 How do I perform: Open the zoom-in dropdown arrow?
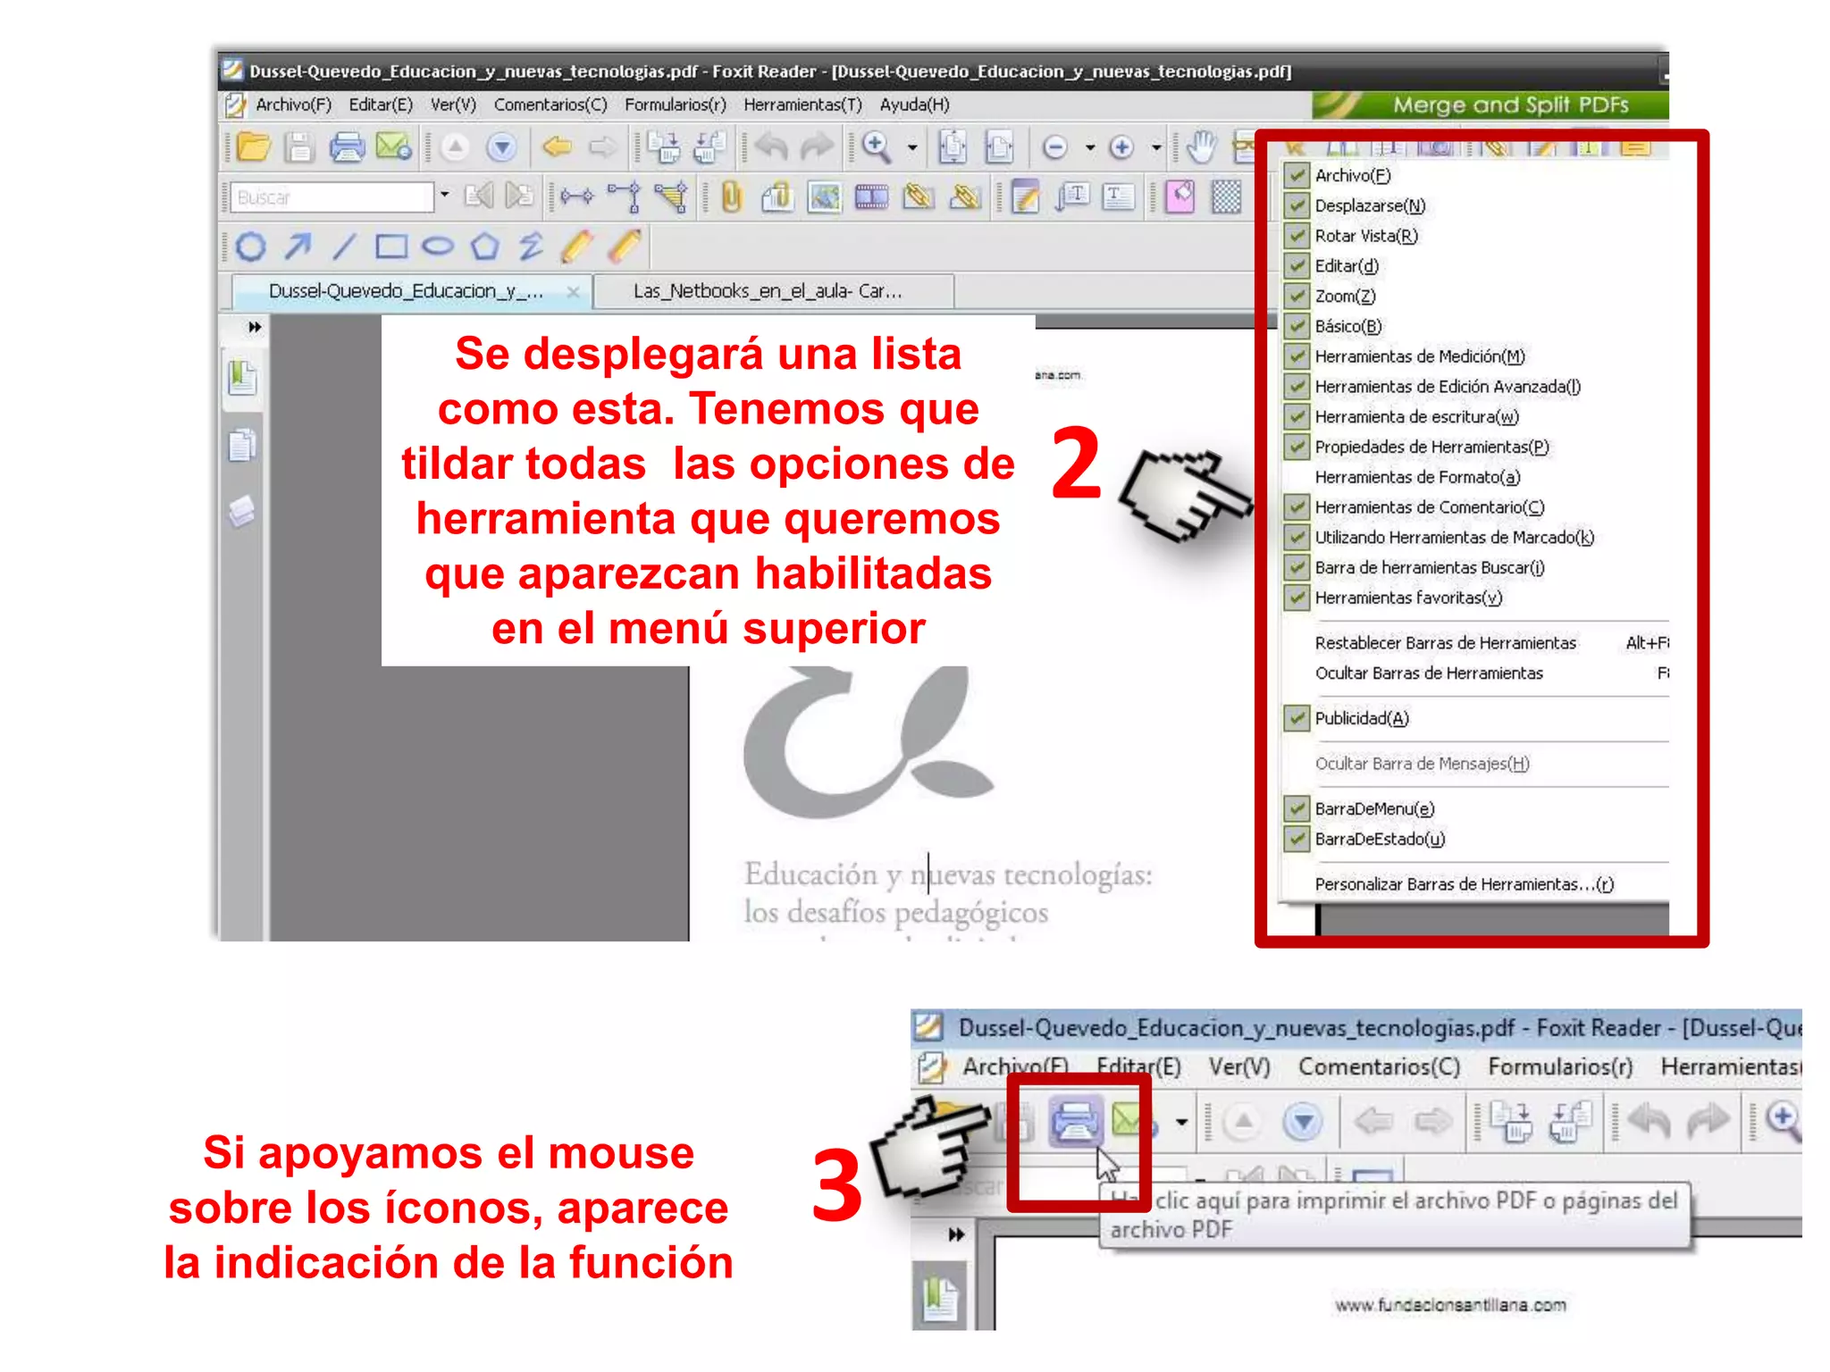pyautogui.click(x=1156, y=147)
